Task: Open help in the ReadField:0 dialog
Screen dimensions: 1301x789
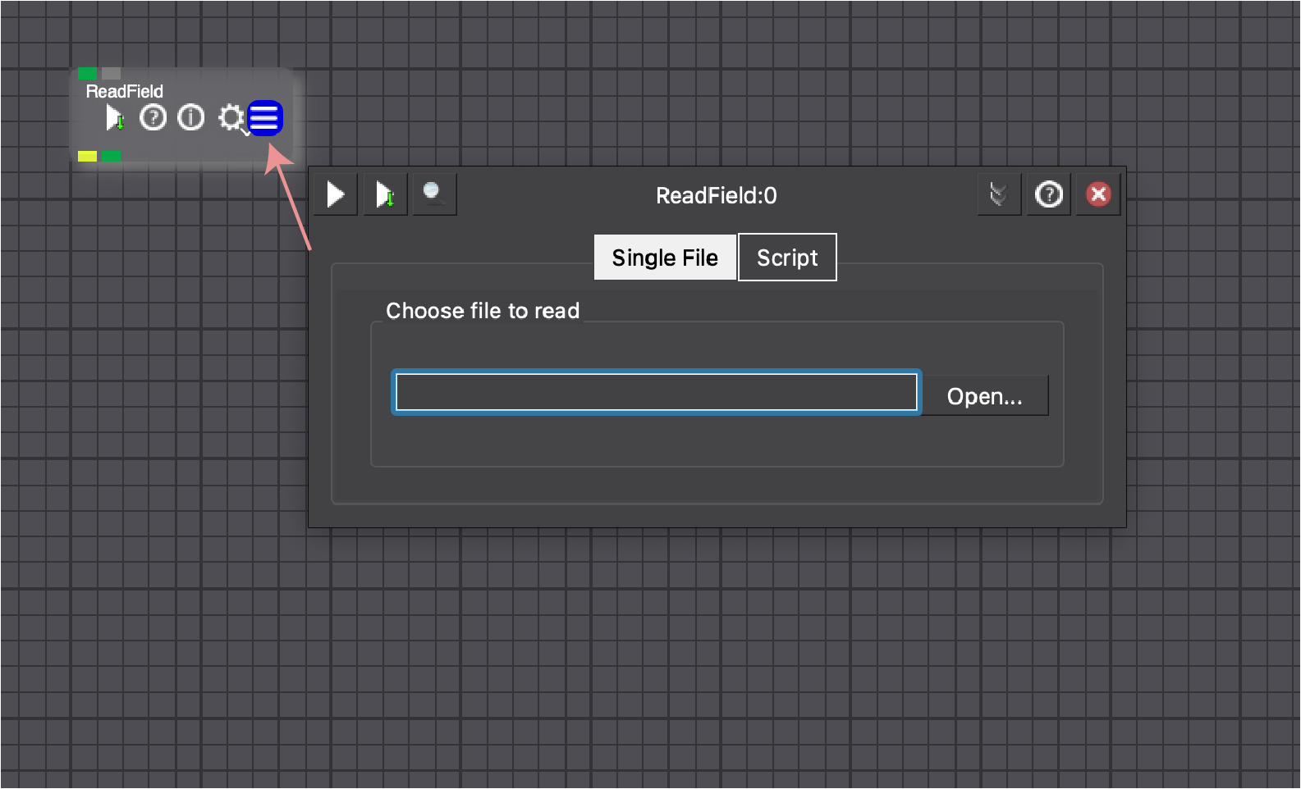Action: (1048, 194)
